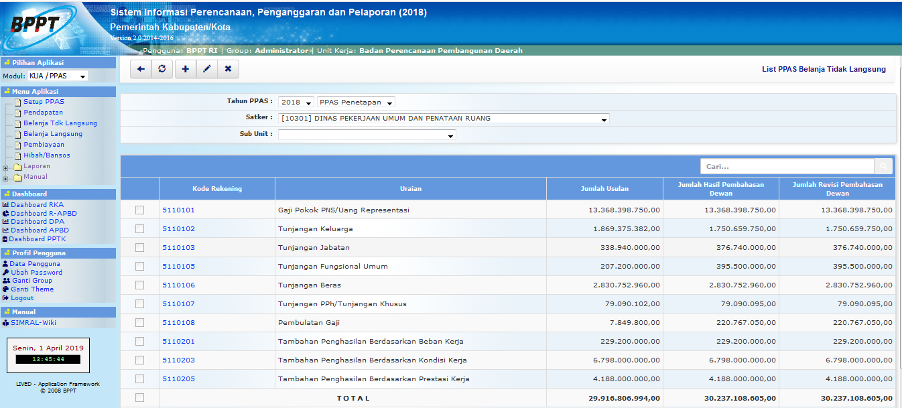Click the pencil edit toolbar icon

click(x=206, y=69)
